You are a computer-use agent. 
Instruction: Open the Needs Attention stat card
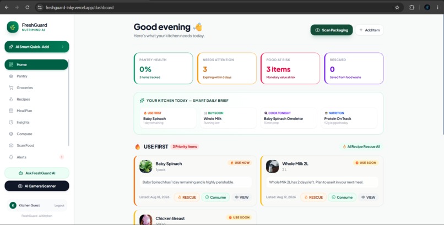(x=227, y=68)
